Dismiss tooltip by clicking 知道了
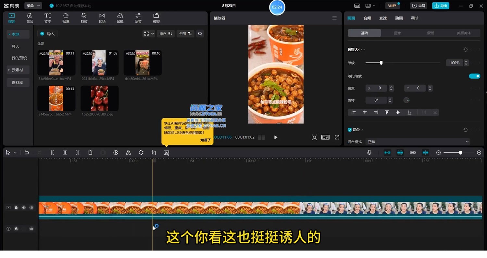 [206, 140]
